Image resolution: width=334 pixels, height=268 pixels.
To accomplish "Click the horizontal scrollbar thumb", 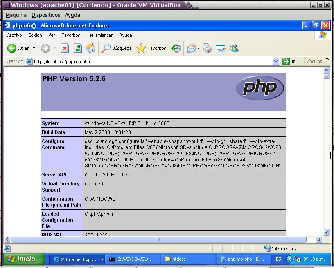I will [x=159, y=239].
